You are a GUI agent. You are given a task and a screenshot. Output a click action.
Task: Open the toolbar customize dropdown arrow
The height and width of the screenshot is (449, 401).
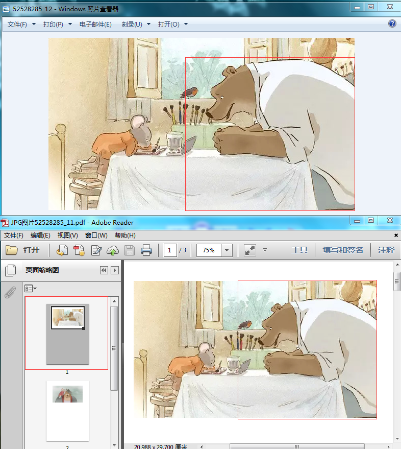click(265, 250)
